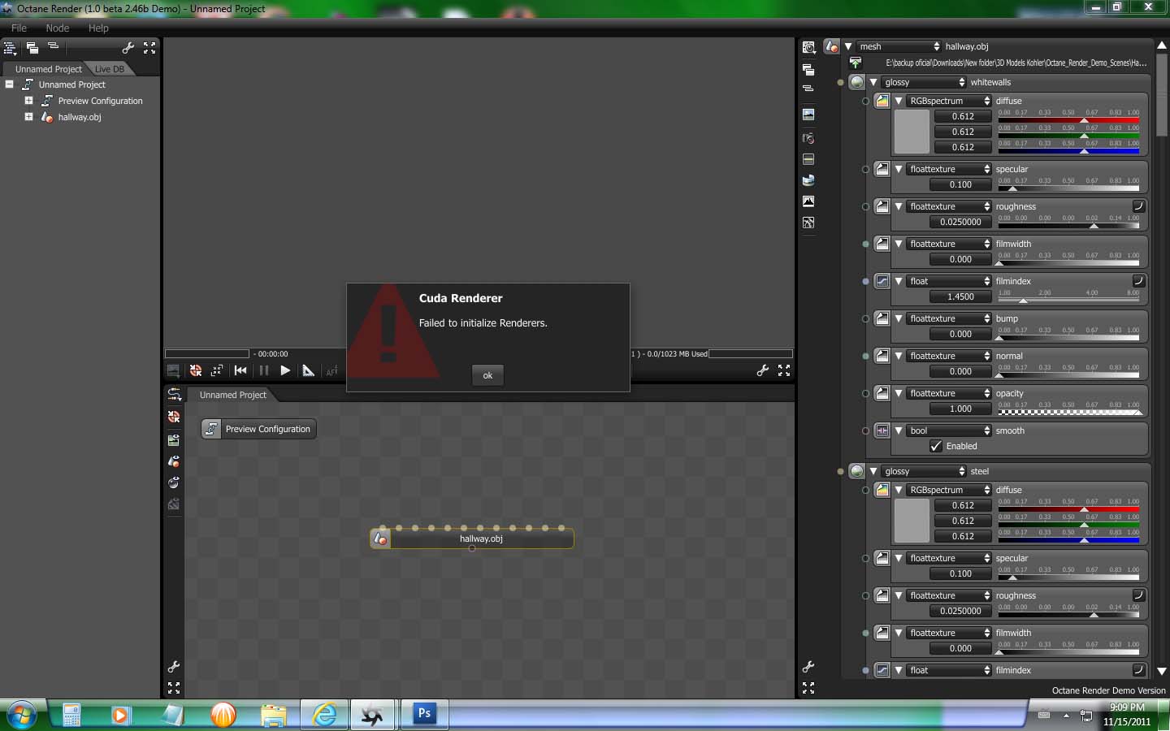The image size is (1170, 731).
Task: Collapse the Unnamed Project tree root
Action: point(10,84)
